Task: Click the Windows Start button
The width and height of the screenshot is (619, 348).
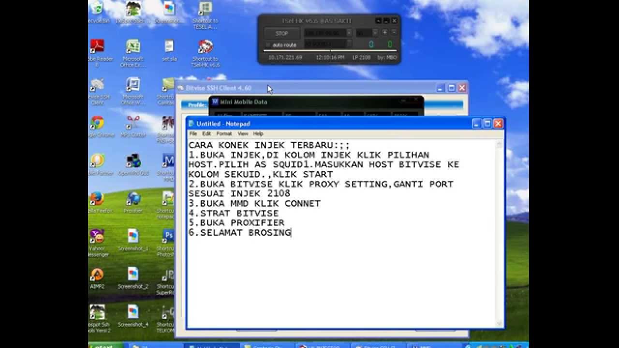Action: 105,346
